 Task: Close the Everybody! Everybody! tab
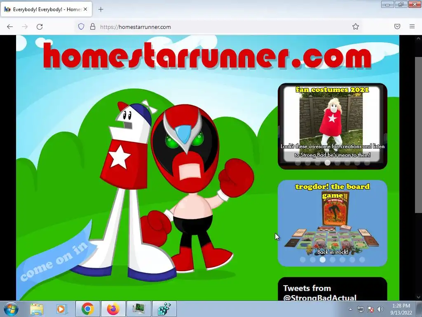pos(85,9)
